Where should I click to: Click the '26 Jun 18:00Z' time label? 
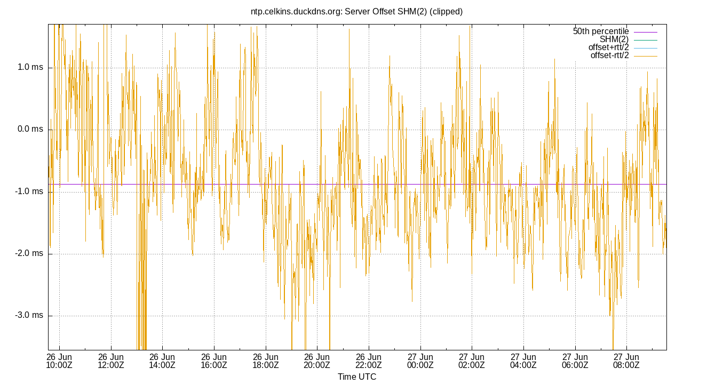coord(265,361)
